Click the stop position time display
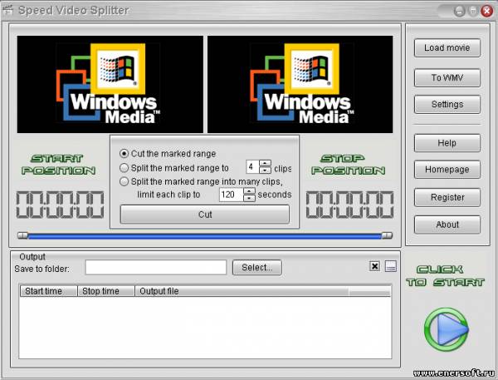This screenshot has width=498, height=380. coord(349,205)
